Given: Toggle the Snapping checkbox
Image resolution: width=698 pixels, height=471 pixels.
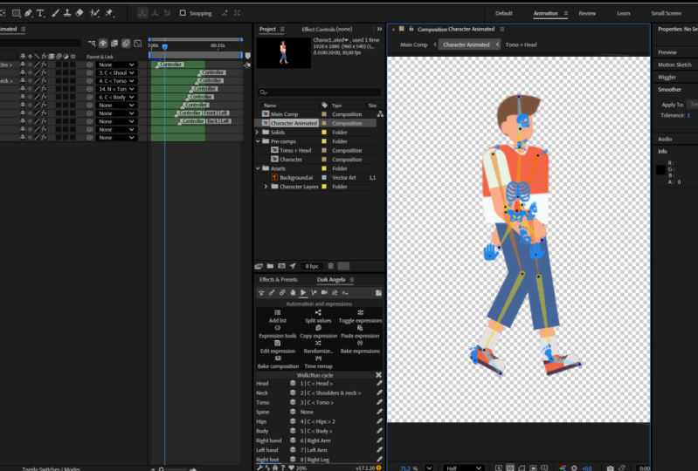Looking at the screenshot, I should tap(183, 13).
